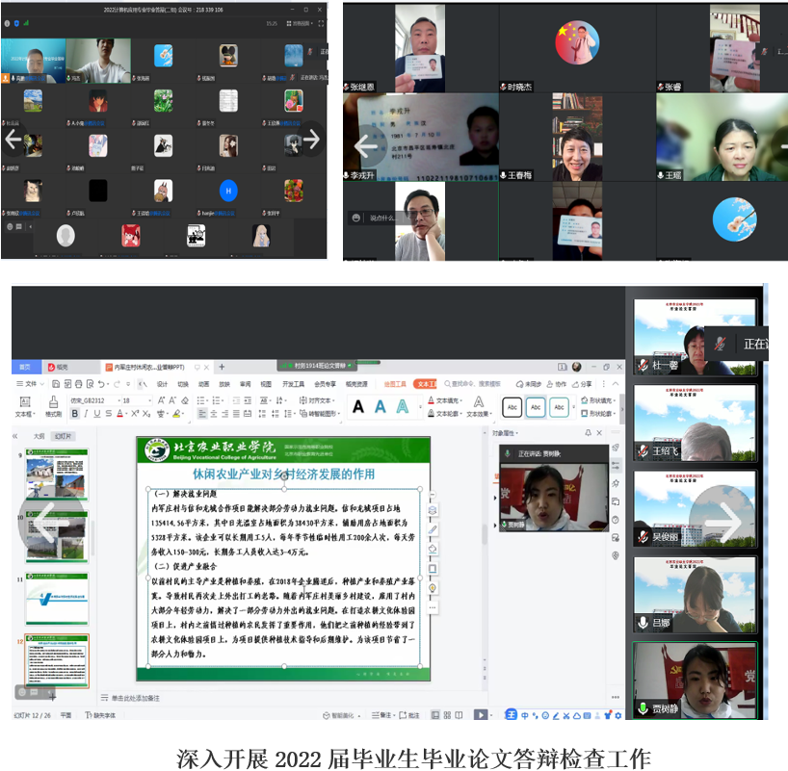Screen dimensions: 788x771
Task: Click the save icon beside 文件 menu
Action: (x=55, y=383)
